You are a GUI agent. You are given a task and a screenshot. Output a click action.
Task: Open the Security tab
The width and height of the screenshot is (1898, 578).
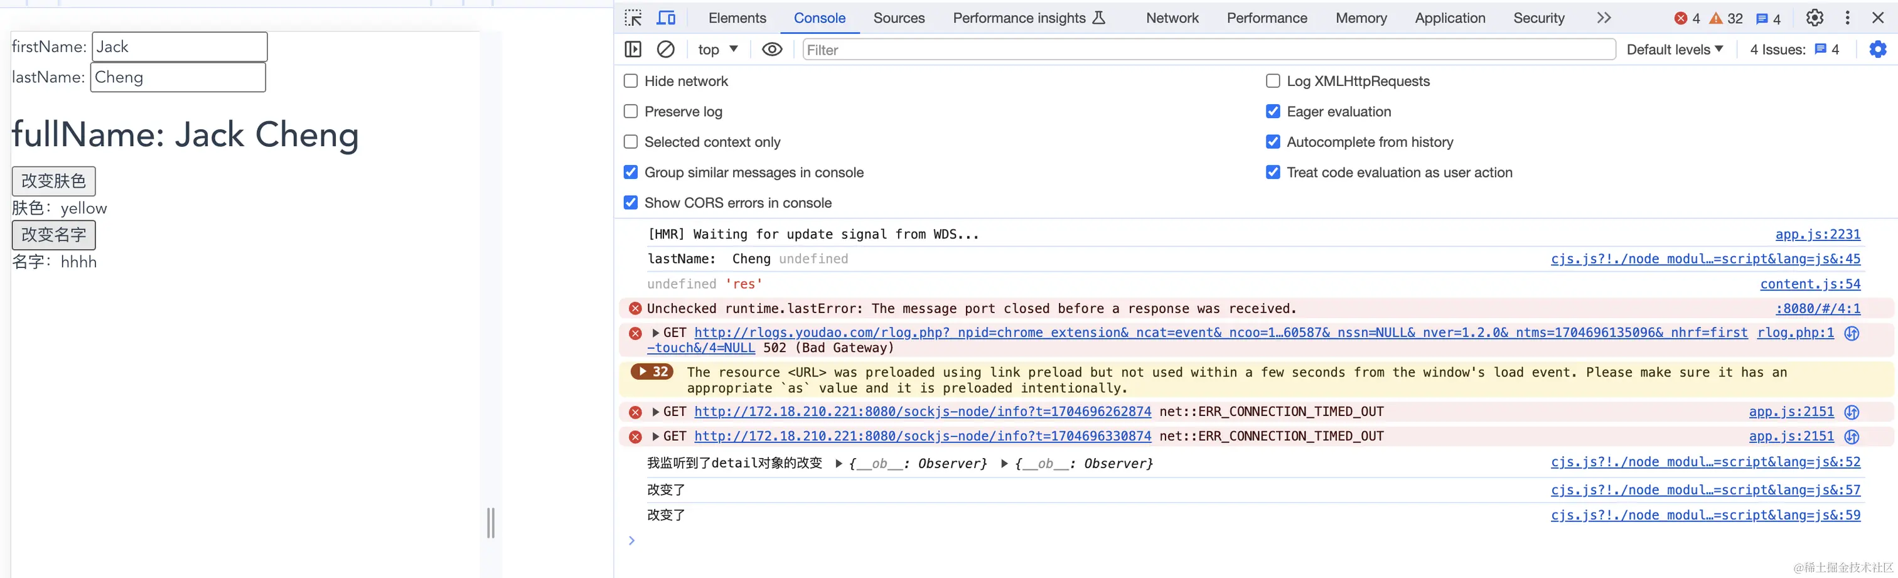click(x=1538, y=18)
